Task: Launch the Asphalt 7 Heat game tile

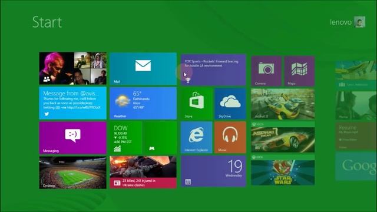Action: pyautogui.click(x=283, y=137)
